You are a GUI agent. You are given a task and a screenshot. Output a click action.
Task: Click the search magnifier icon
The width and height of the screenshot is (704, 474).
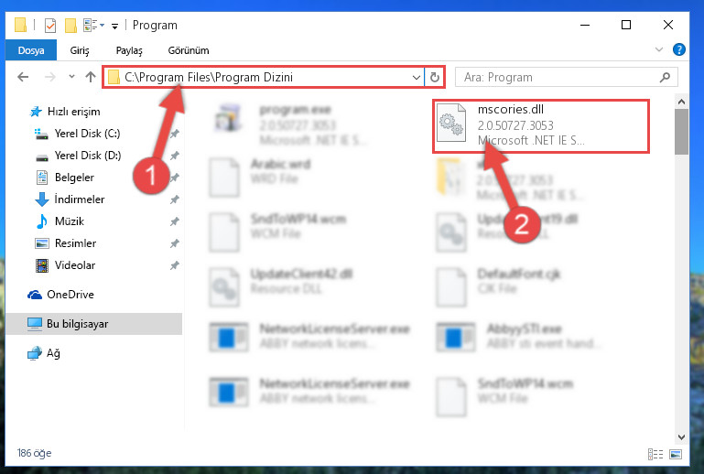coord(665,77)
